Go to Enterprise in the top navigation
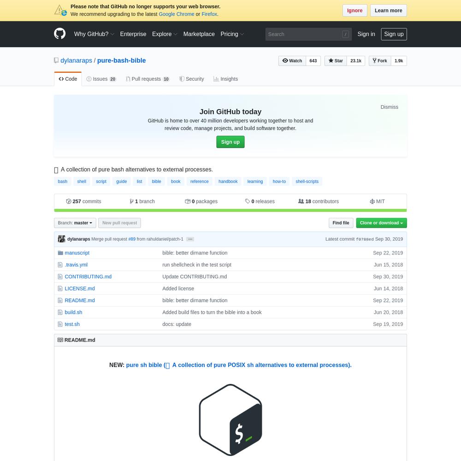This screenshot has width=461, height=461. [x=133, y=34]
